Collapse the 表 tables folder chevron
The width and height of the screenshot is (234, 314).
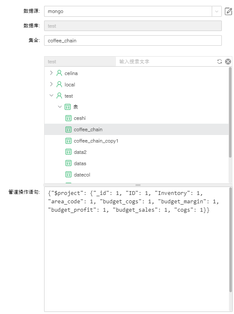point(60,107)
